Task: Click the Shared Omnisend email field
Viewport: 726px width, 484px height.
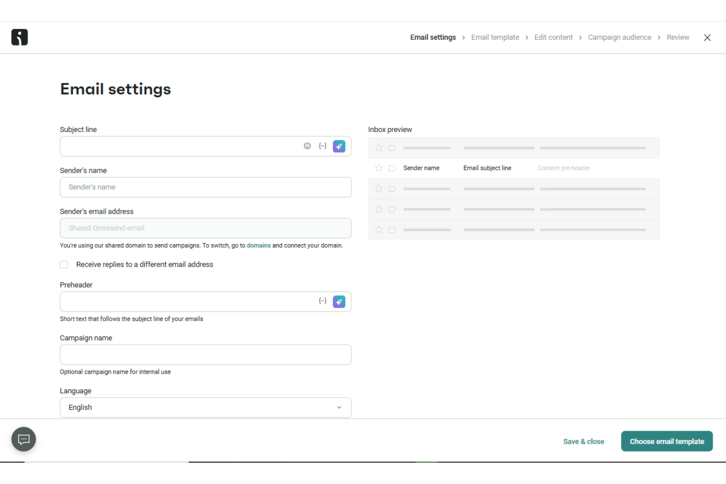Action: click(206, 229)
